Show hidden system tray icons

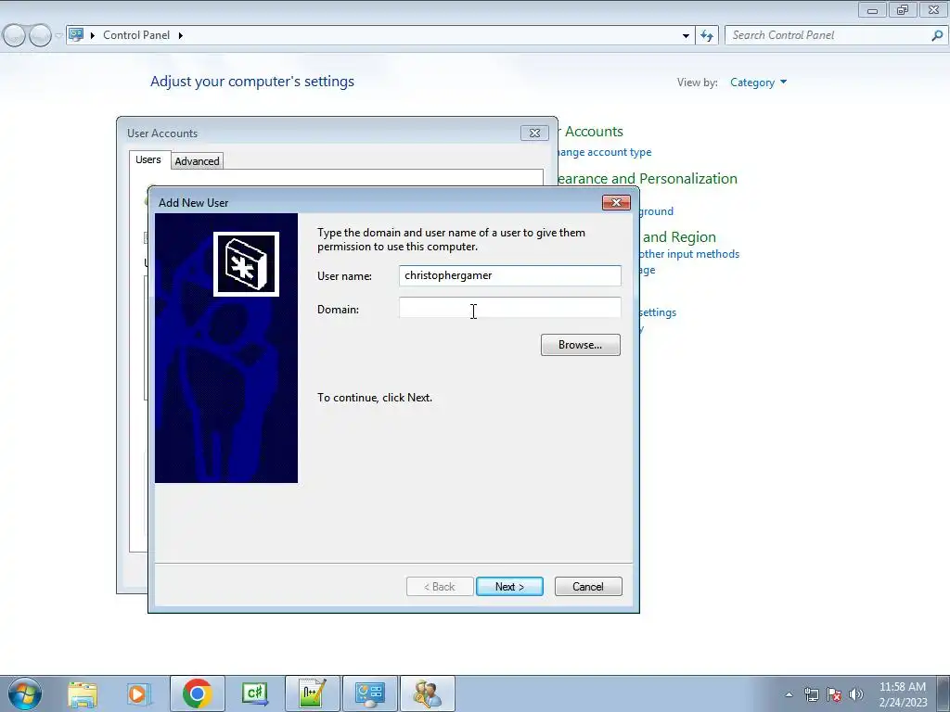click(789, 694)
